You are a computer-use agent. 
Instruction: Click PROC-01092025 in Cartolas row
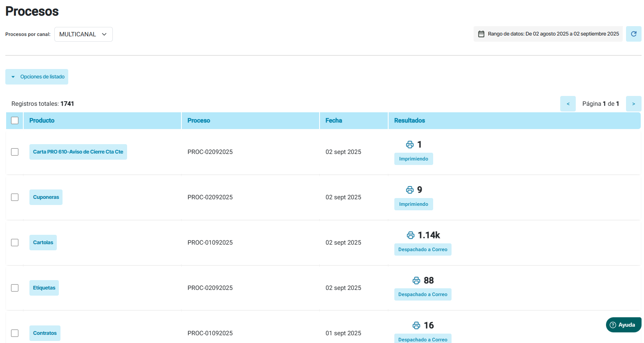pos(210,243)
